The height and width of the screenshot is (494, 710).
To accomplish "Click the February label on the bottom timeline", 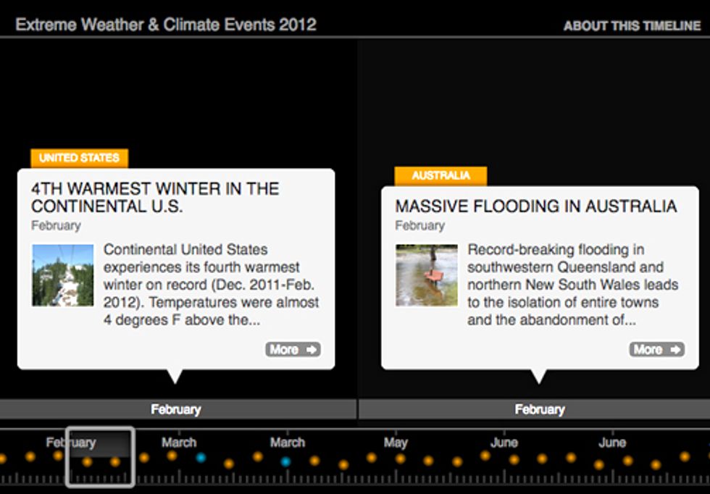I will [71, 443].
